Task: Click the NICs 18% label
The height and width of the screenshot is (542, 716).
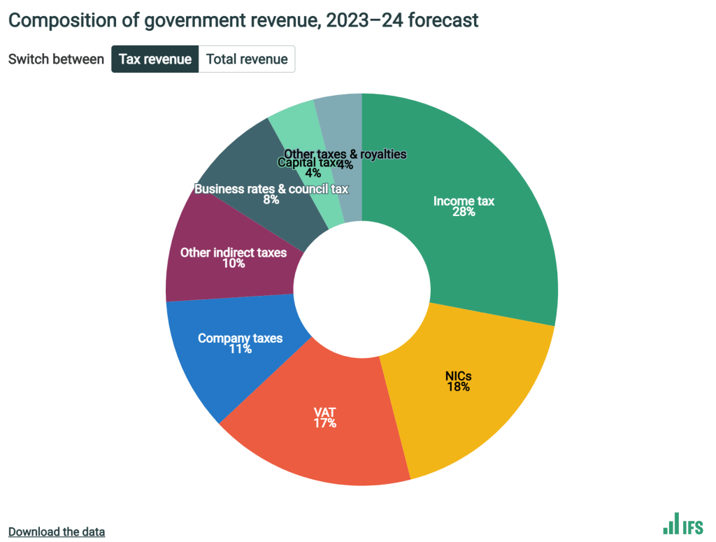Action: pos(459,382)
